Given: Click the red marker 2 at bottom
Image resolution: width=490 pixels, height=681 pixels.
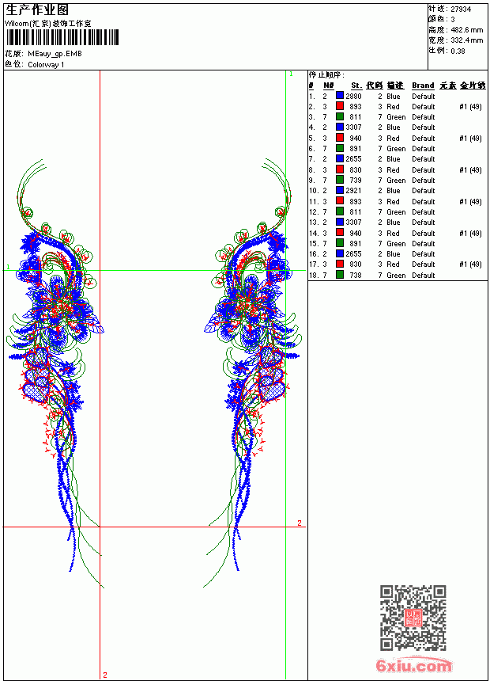Looking at the screenshot, I should [105, 675].
